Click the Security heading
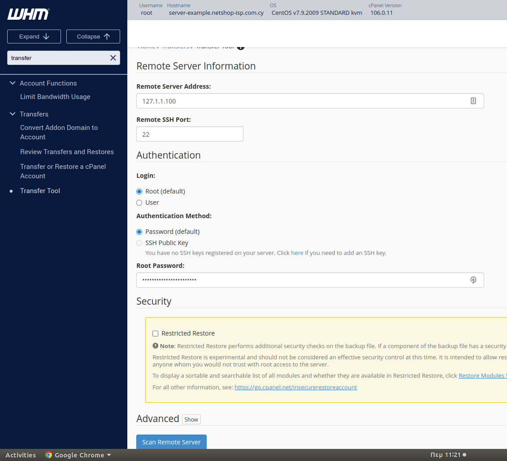This screenshot has width=507, height=461. pos(154,301)
